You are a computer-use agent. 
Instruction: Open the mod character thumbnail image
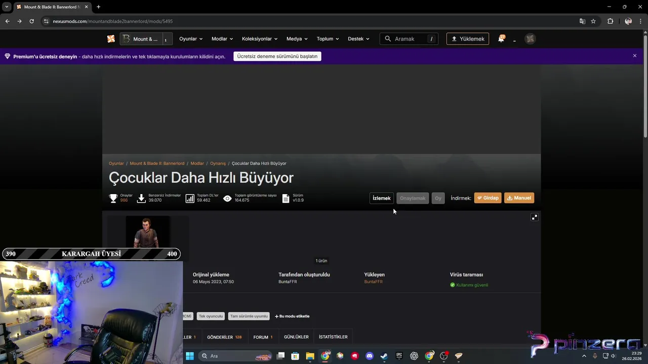click(x=148, y=232)
